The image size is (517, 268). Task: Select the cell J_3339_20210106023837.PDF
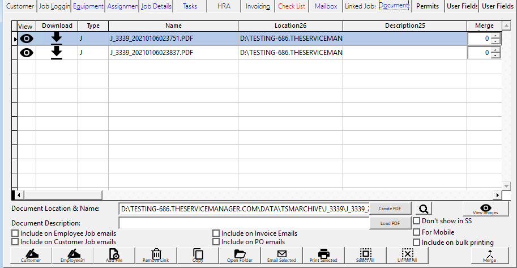(x=173, y=53)
